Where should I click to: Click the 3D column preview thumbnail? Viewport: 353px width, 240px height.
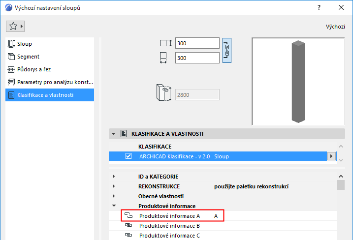click(x=298, y=82)
